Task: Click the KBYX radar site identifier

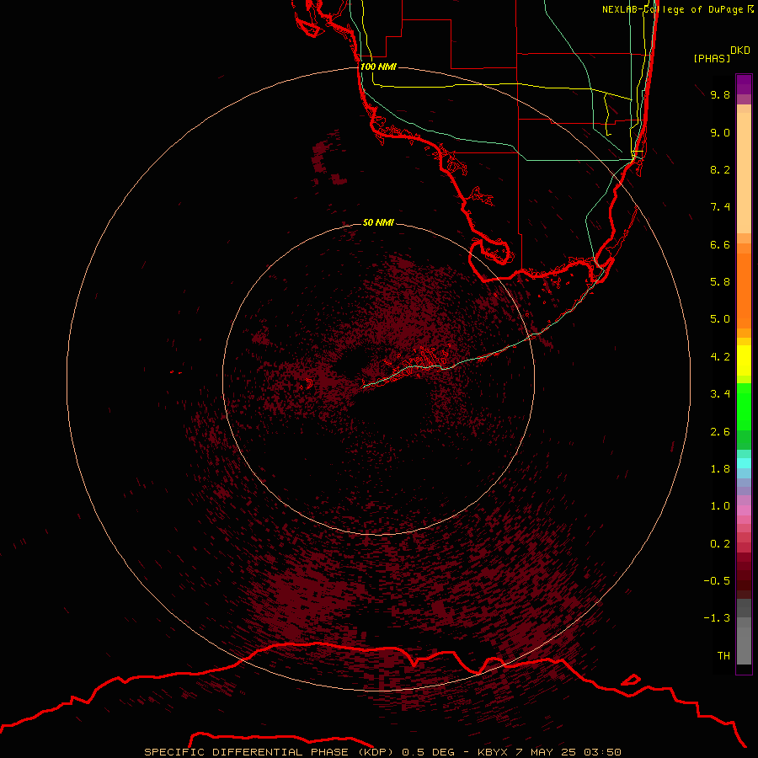Action: coord(493,752)
